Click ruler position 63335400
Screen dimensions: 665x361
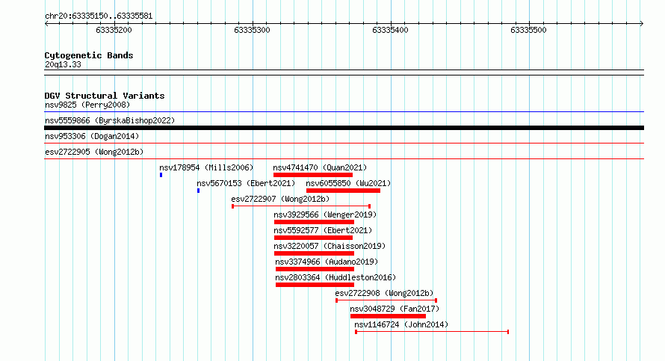click(390, 30)
